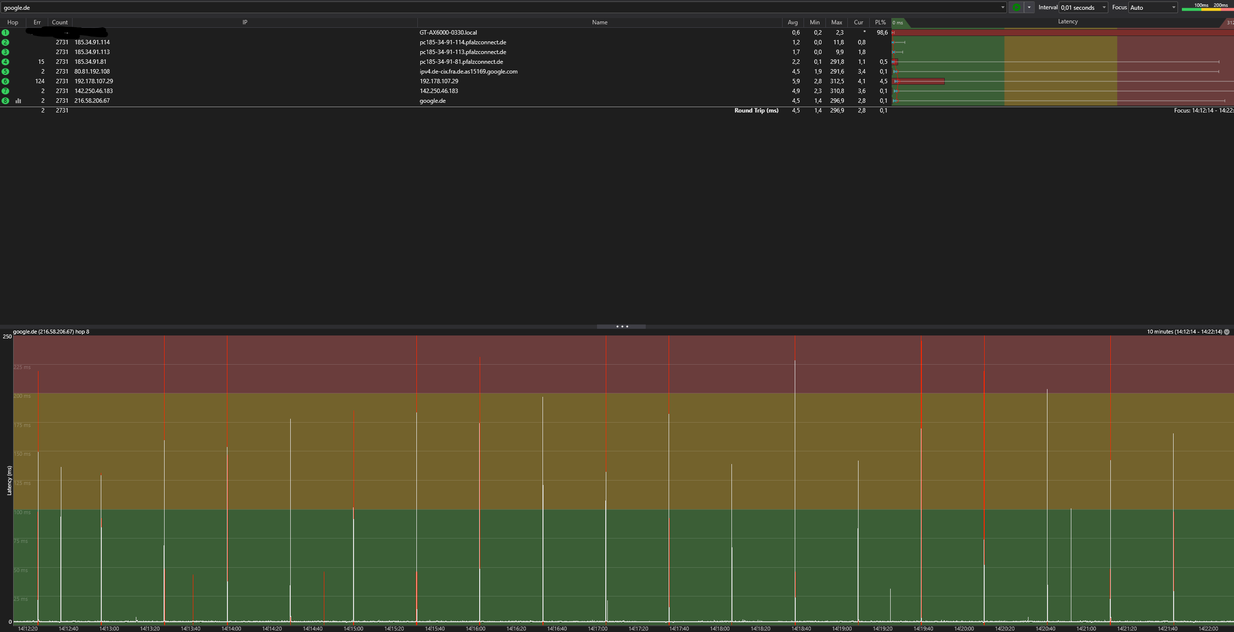The image size is (1234, 632).
Task: Click hostname pc185-34-91-113.pfalzconnect.de
Action: [x=463, y=52]
